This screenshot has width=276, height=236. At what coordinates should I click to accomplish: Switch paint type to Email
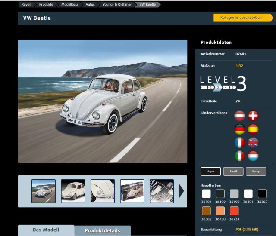(233, 172)
